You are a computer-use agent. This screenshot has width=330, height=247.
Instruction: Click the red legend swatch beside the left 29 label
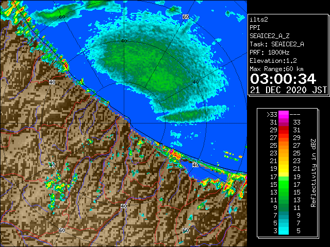click(x=284, y=130)
